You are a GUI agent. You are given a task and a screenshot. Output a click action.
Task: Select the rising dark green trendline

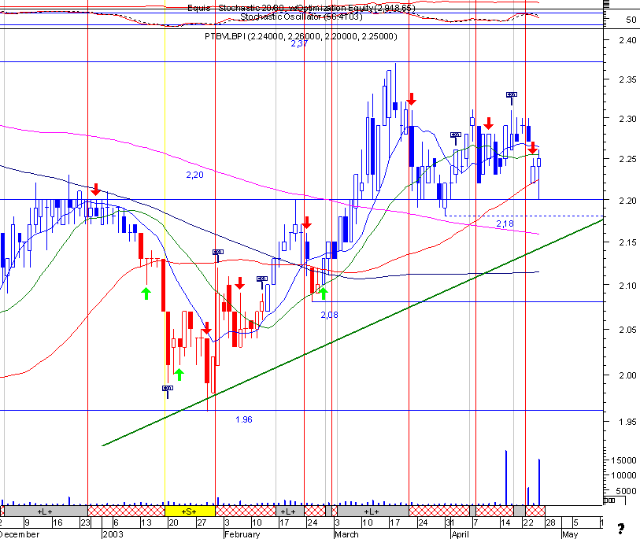(x=352, y=333)
